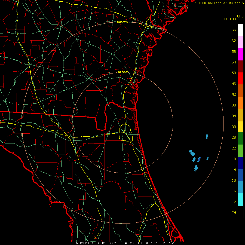Select the bright red legend color block

[x=240, y=78]
